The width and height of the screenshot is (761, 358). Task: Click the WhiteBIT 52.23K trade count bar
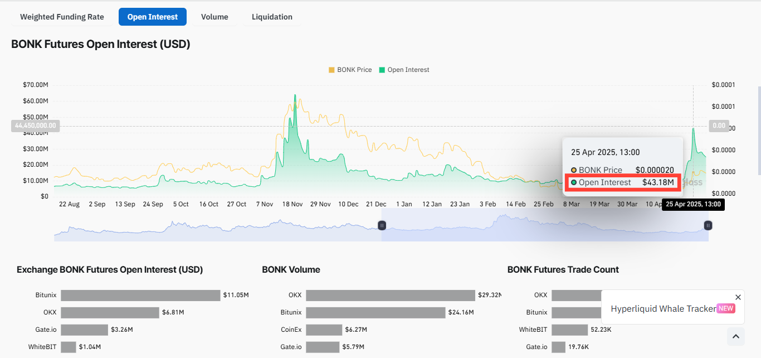(569, 330)
